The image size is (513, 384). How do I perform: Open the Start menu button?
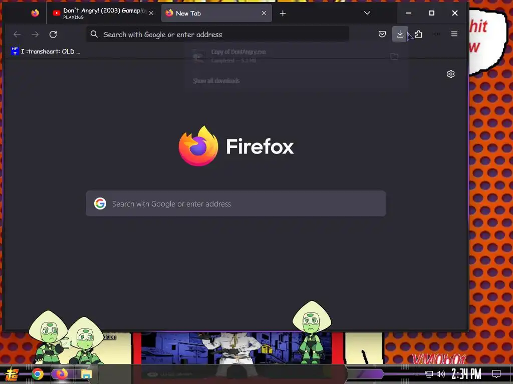[12, 374]
